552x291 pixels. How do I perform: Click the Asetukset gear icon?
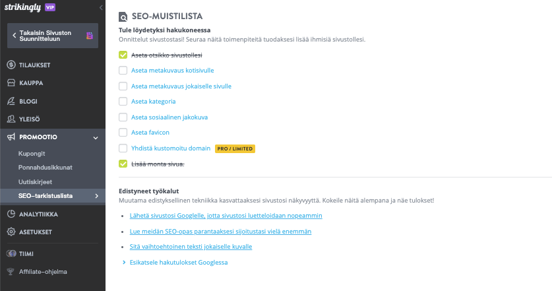click(x=11, y=232)
